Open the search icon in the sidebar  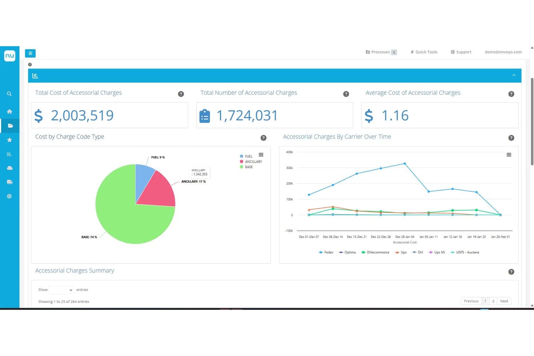(x=9, y=94)
